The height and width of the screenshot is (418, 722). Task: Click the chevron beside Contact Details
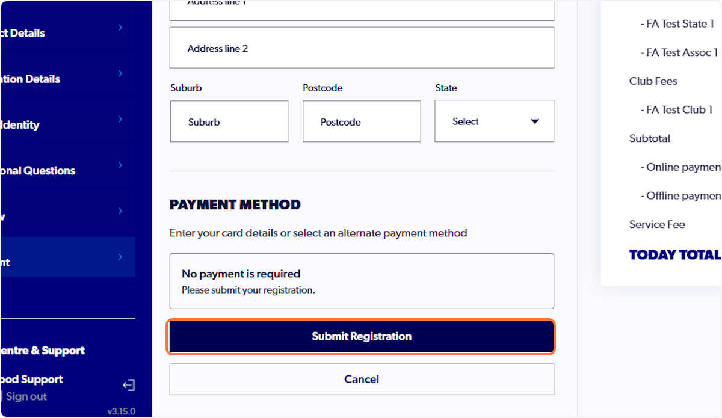coord(120,28)
